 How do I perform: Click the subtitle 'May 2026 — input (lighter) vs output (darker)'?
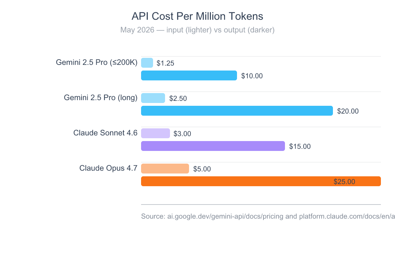197,30
